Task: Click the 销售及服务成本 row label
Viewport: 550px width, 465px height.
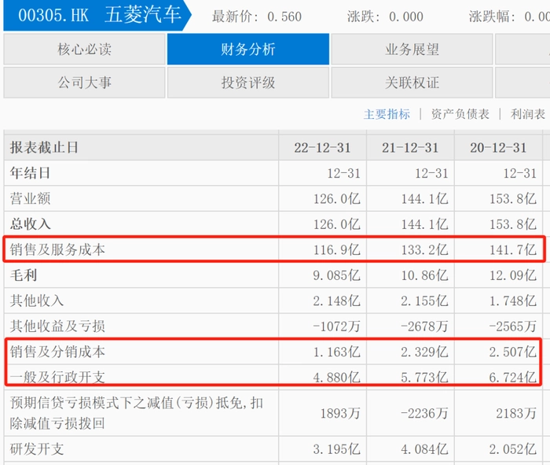Action: coord(57,250)
